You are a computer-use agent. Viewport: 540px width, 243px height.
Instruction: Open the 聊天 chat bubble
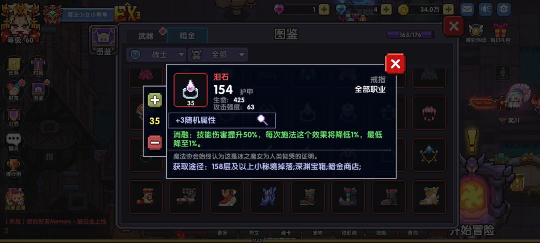click(14, 142)
